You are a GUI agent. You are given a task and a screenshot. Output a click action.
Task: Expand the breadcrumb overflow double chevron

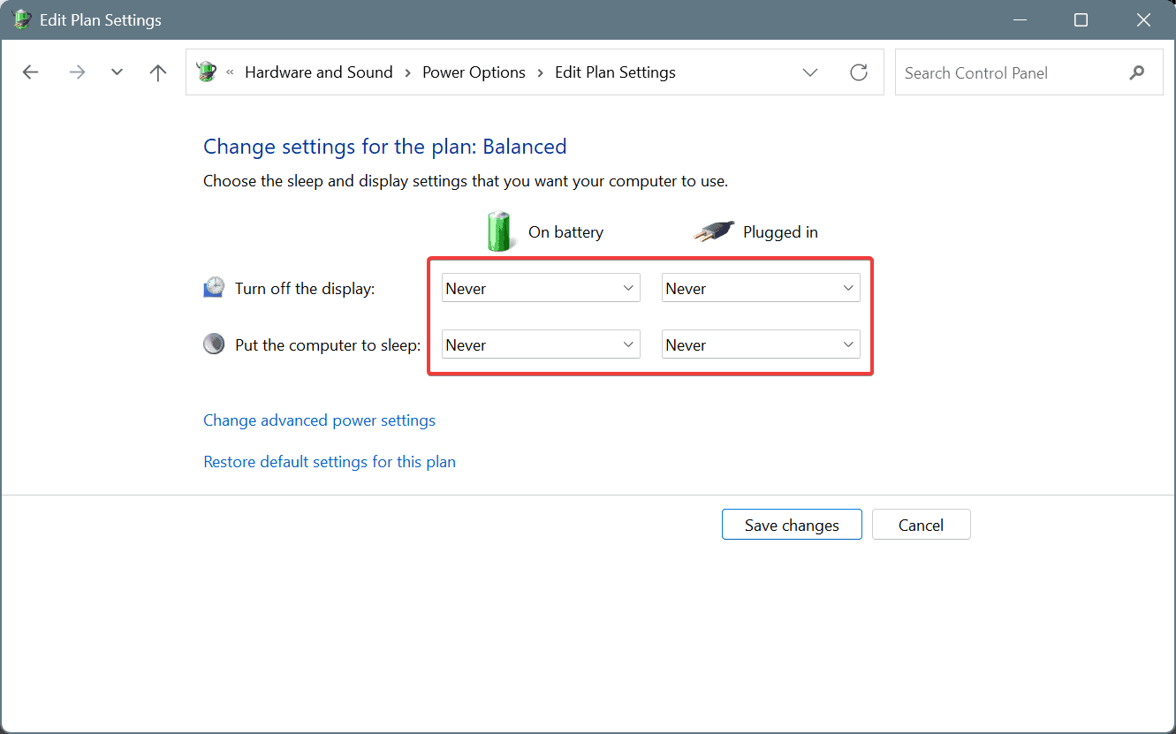click(x=230, y=72)
